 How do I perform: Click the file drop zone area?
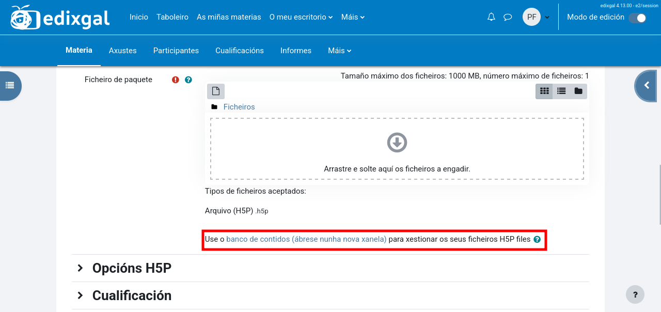[x=397, y=149]
